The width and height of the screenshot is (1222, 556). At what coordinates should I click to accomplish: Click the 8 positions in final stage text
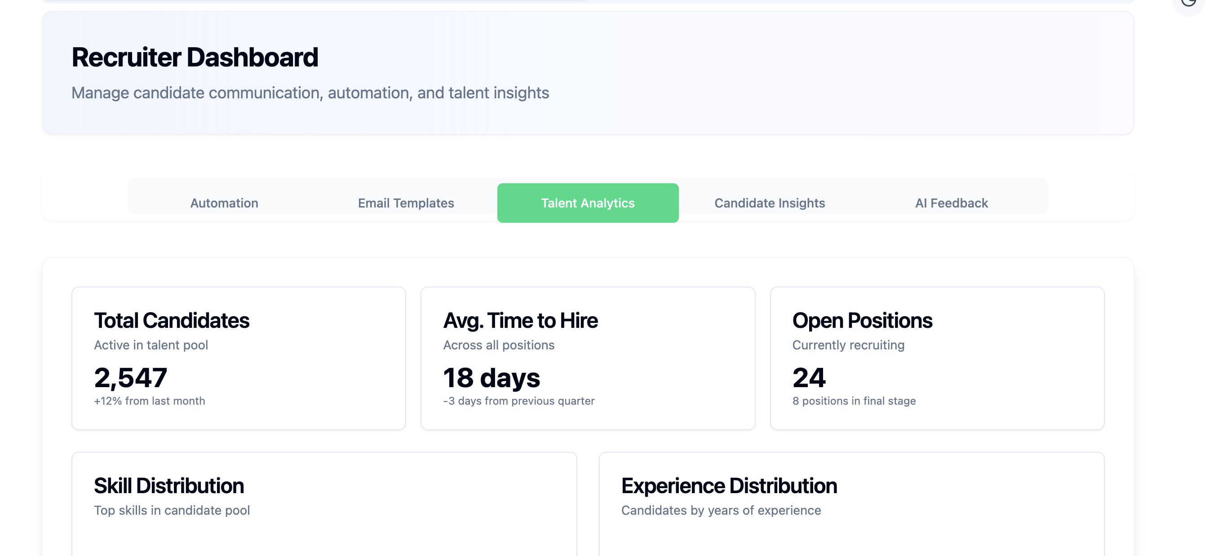(x=854, y=401)
